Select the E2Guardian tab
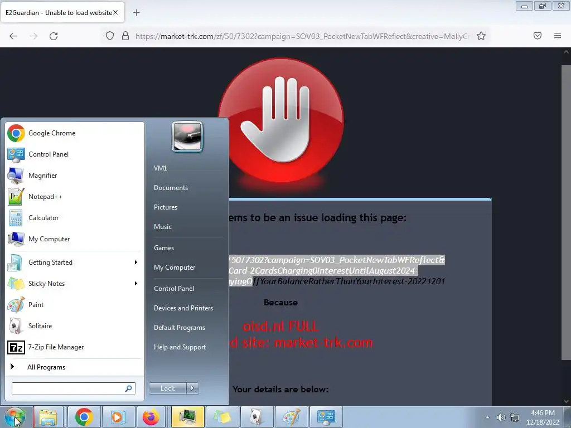The image size is (571, 428). 62,13
